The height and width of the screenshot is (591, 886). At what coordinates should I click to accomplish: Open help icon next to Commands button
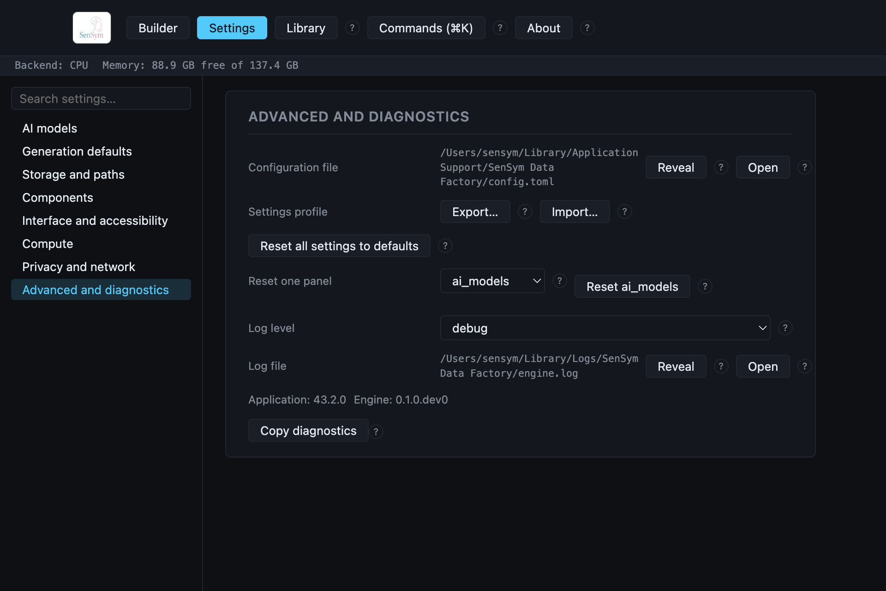[500, 28]
